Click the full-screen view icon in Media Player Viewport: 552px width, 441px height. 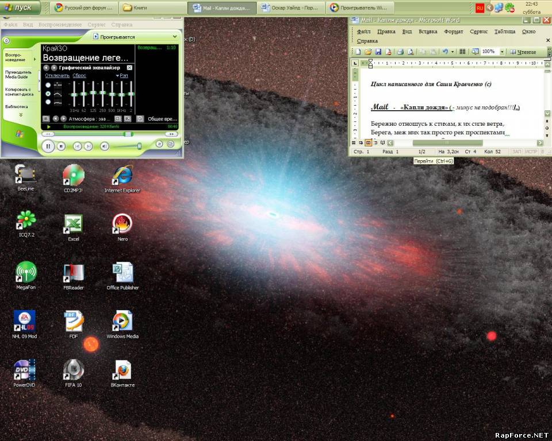click(128, 119)
